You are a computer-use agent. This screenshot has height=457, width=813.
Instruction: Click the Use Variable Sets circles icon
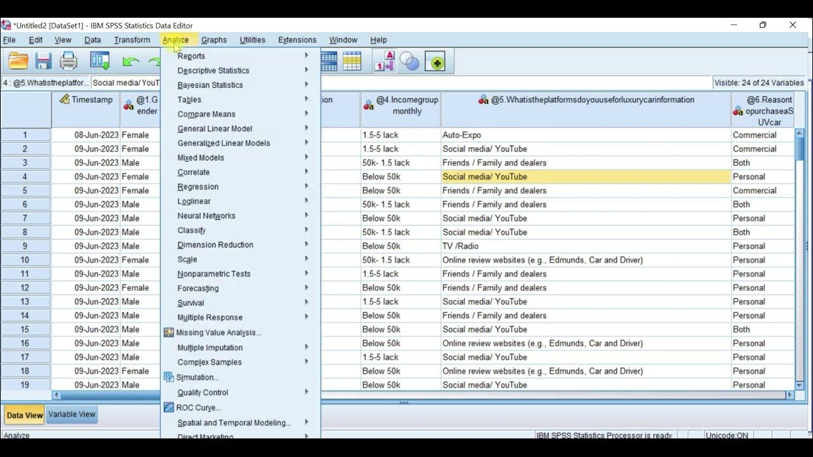click(410, 62)
